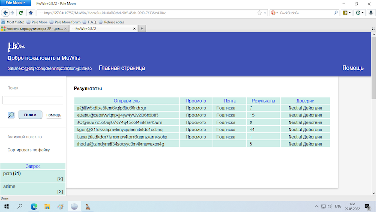
Task: Click the MuWire logo in header
Action: click(16, 47)
